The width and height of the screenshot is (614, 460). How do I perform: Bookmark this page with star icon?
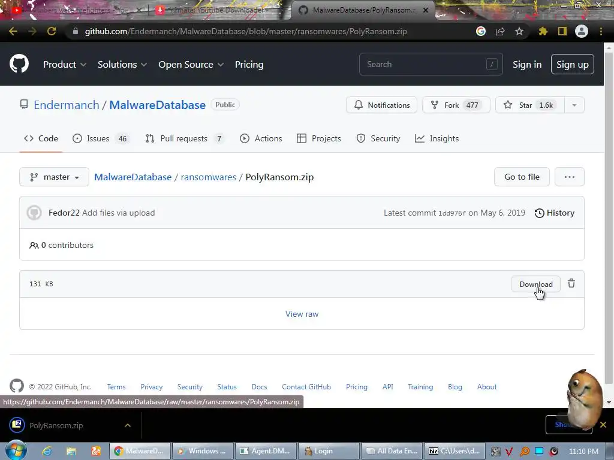pos(519,31)
